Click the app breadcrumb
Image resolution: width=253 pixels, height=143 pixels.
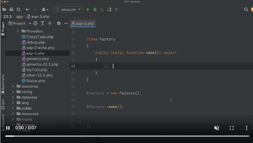click(19, 17)
